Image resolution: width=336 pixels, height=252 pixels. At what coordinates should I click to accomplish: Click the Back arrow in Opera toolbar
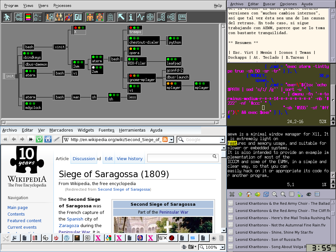pos(14,139)
